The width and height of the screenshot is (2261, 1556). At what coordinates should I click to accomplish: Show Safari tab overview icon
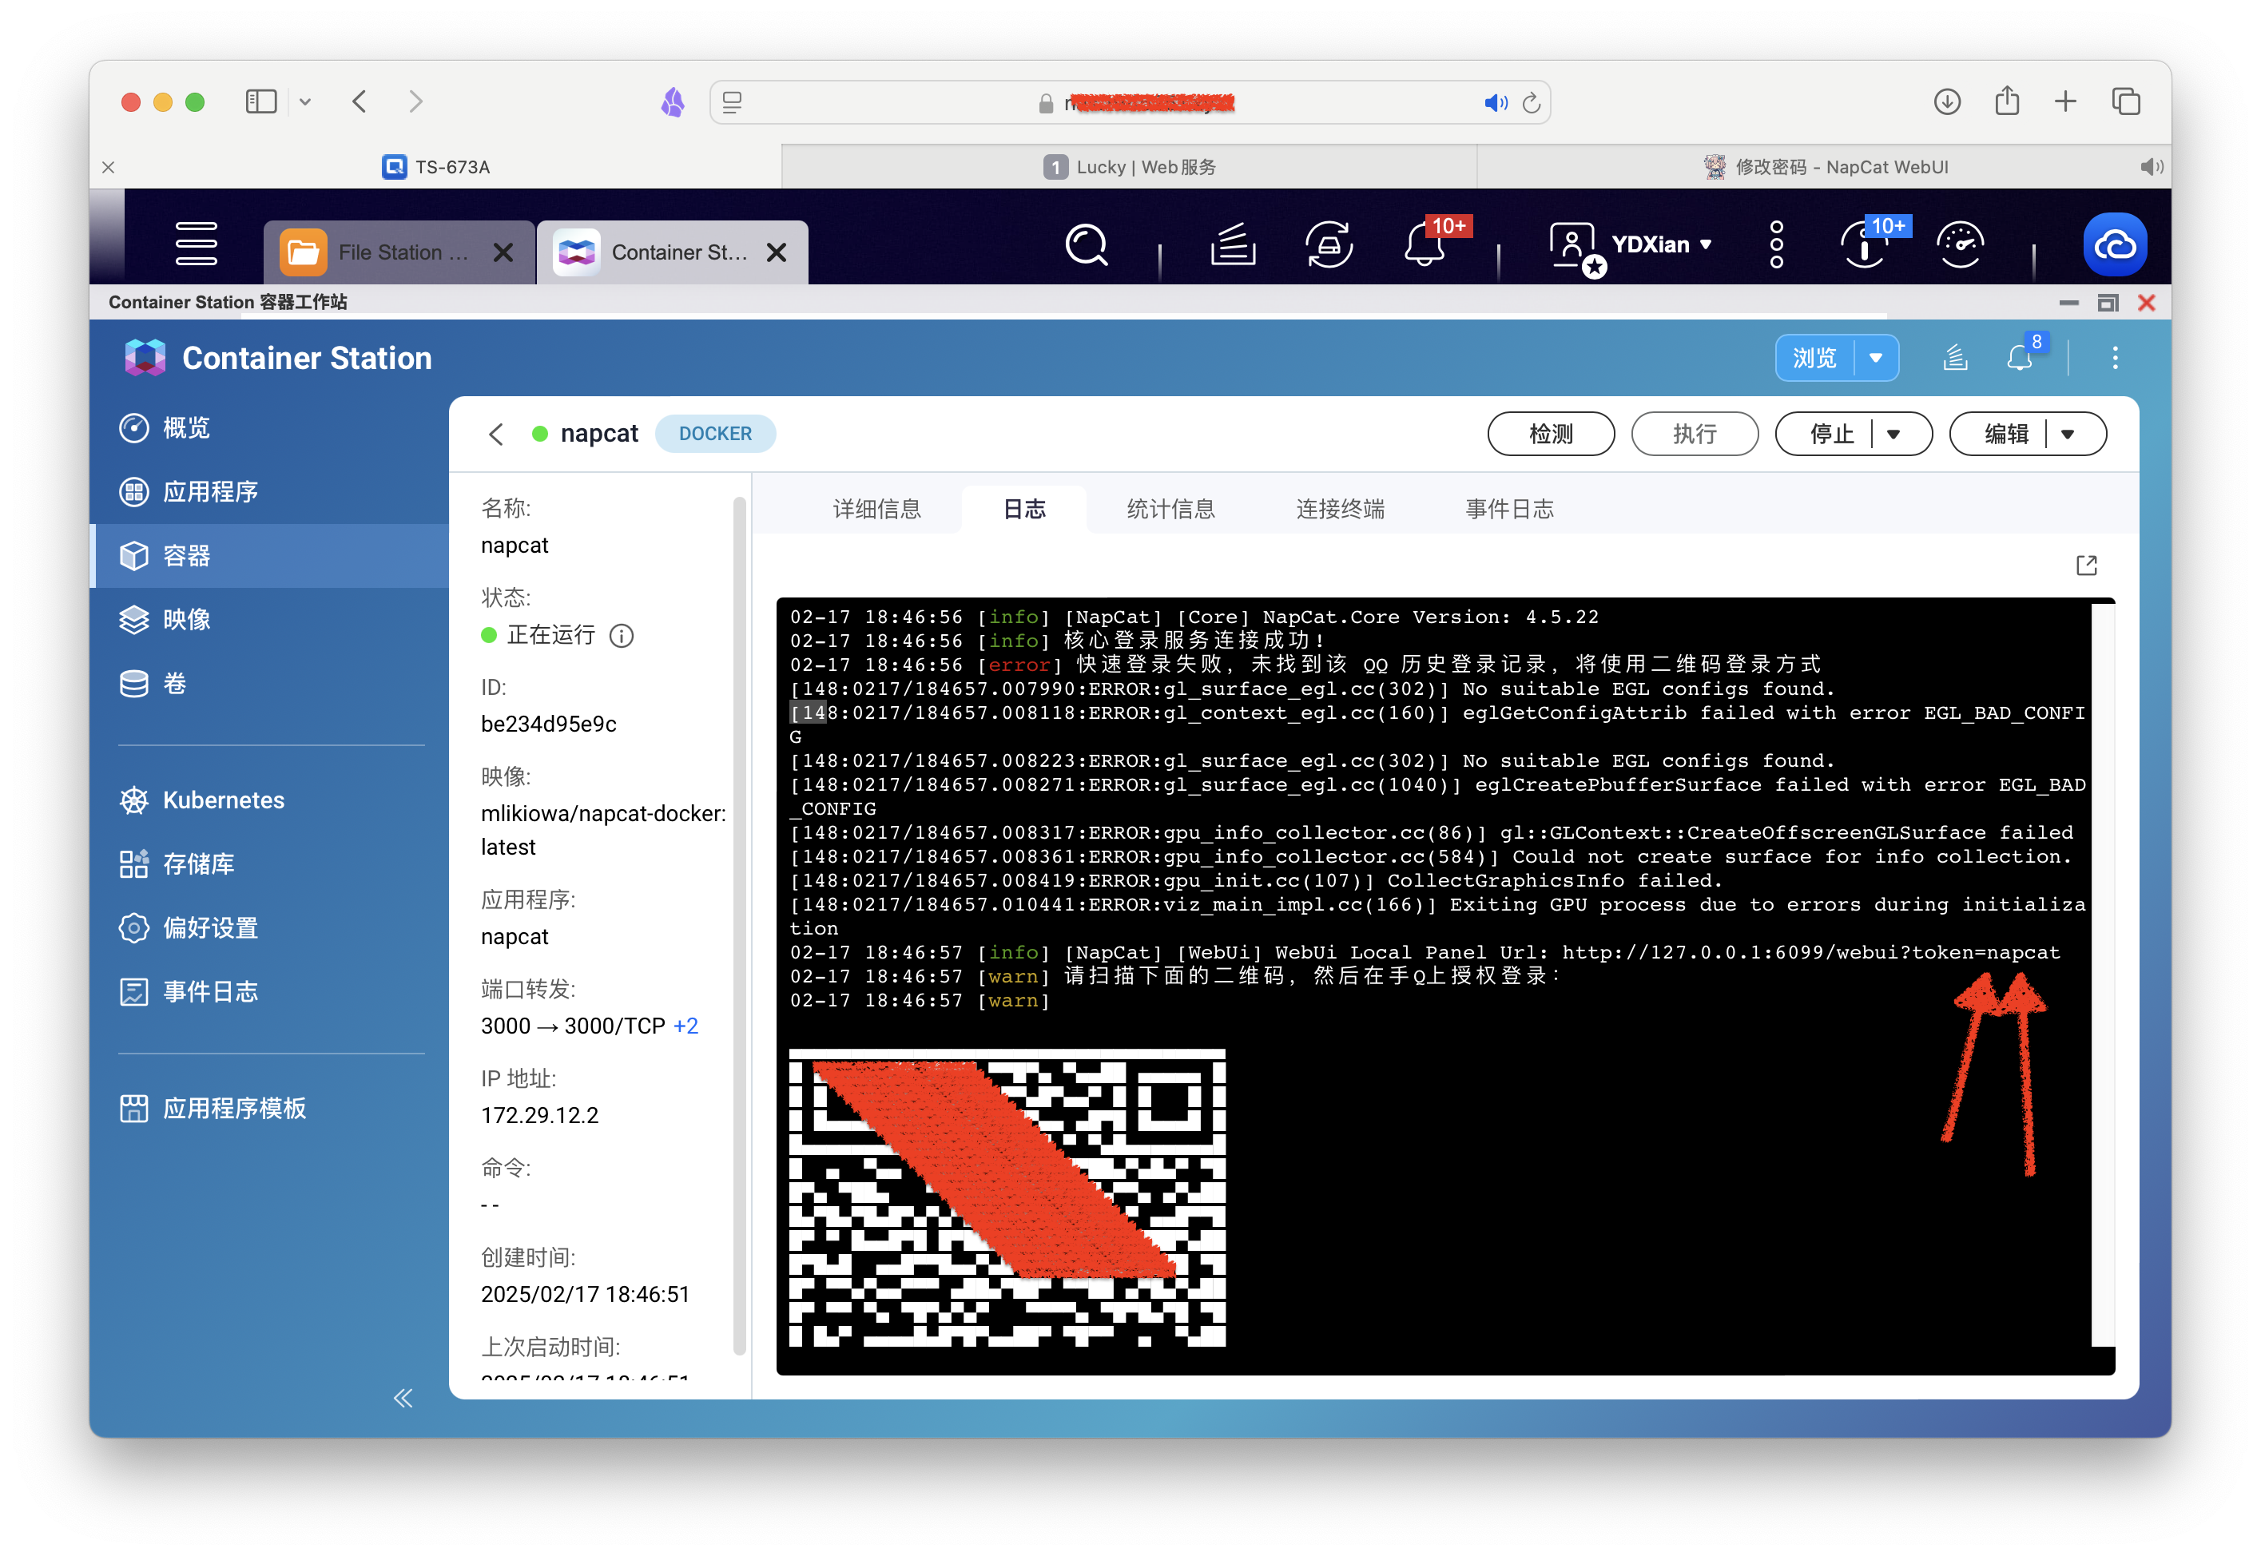coord(2125,101)
